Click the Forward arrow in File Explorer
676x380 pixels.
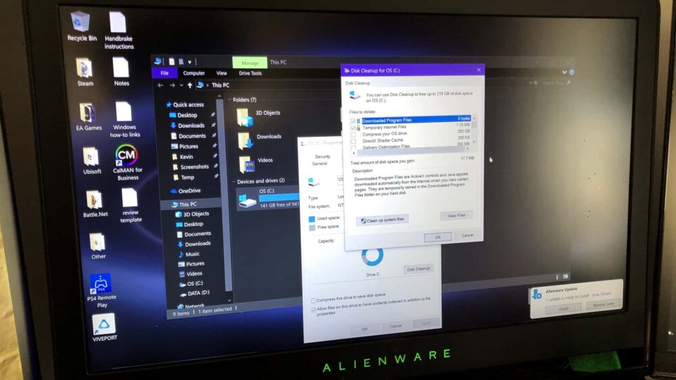click(x=172, y=85)
